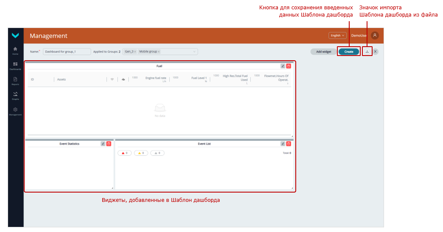Remove the Gen_3 group tag

coord(135,52)
